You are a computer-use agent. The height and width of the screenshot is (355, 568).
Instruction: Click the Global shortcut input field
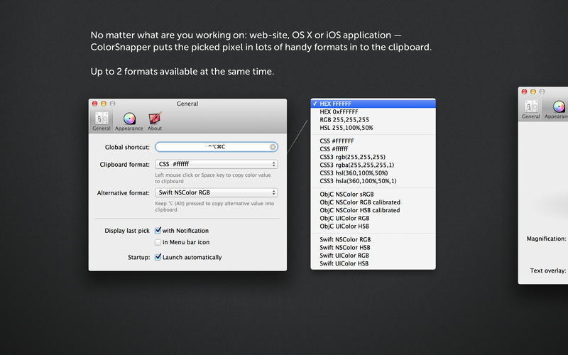coord(212,147)
